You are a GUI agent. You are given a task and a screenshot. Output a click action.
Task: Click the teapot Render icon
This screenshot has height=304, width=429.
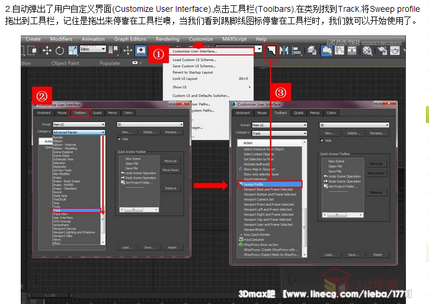coord(395,51)
